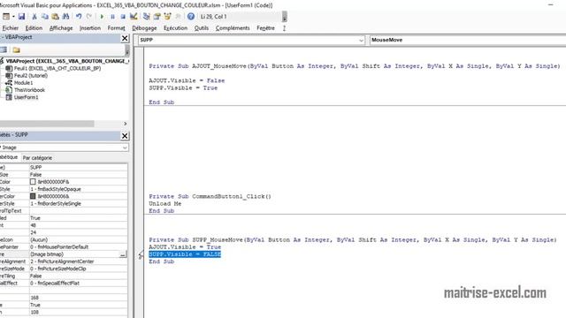Click the name property value SUPP
Viewport: 566px width, 318px height.
click(x=79, y=167)
